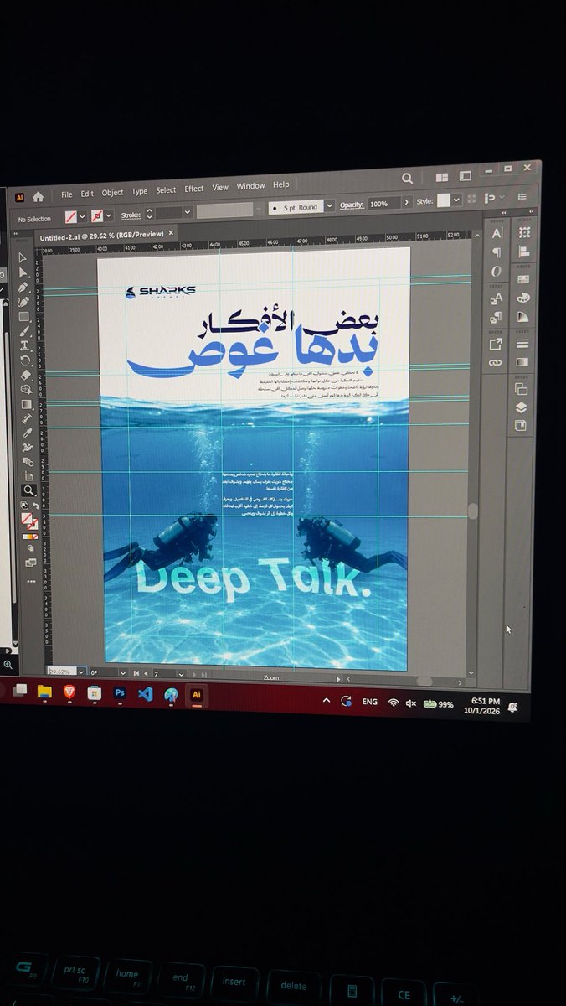Select the Type tool
566x1006 pixels.
pos(23,346)
